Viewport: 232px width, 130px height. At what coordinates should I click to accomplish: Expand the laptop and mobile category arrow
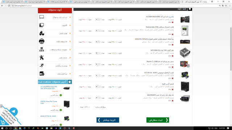click(70, 17)
